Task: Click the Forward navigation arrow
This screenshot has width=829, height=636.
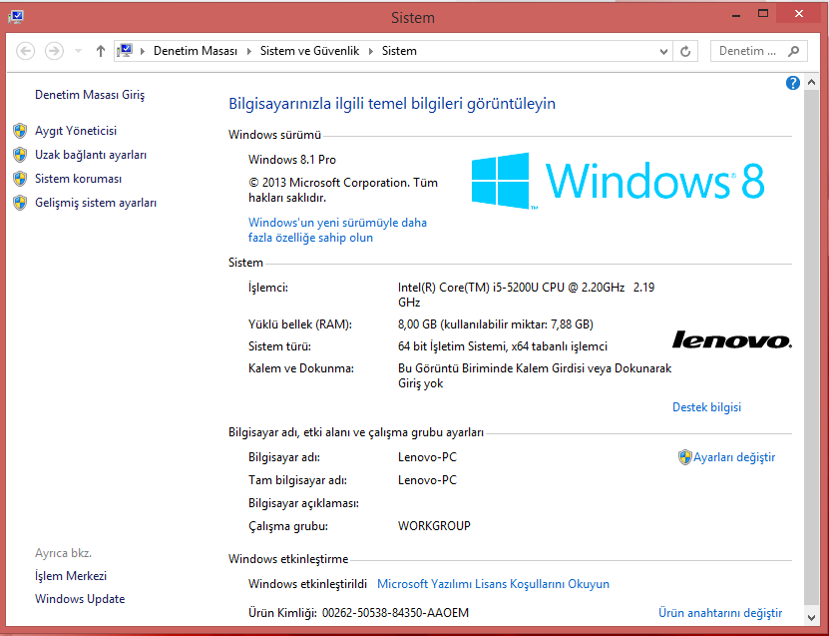Action: click(54, 51)
